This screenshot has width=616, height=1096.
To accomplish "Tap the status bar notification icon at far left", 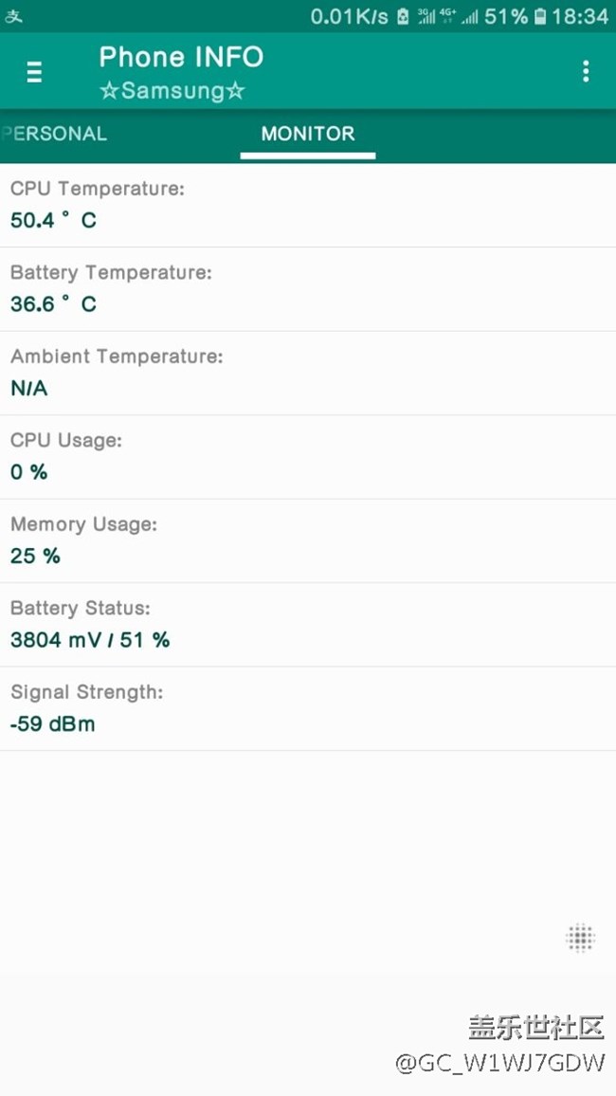I will point(14,16).
